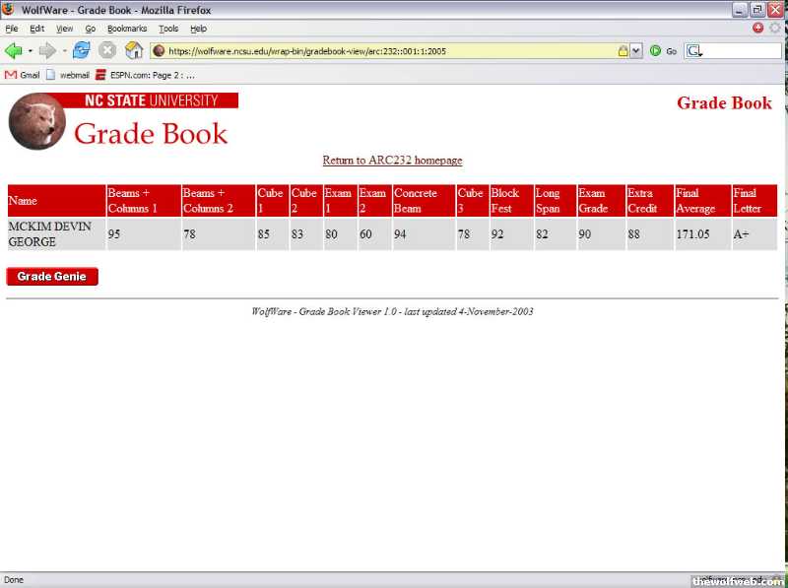The width and height of the screenshot is (788, 588).
Task: Open the webmail bookmark
Action: click(x=67, y=75)
